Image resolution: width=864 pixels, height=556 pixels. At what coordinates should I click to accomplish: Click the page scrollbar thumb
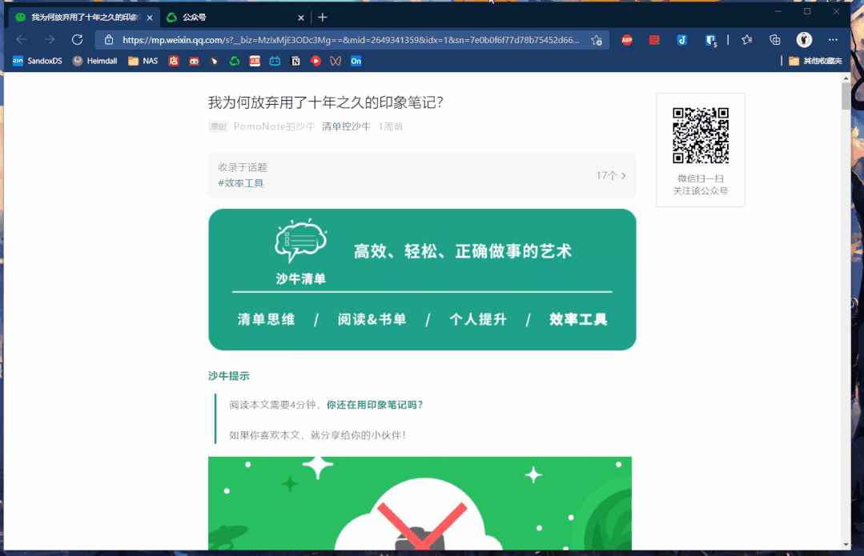(x=846, y=97)
